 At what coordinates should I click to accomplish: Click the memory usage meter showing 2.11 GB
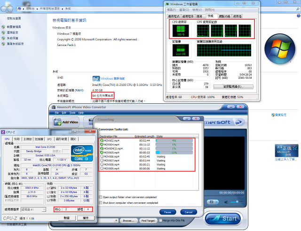click(181, 50)
